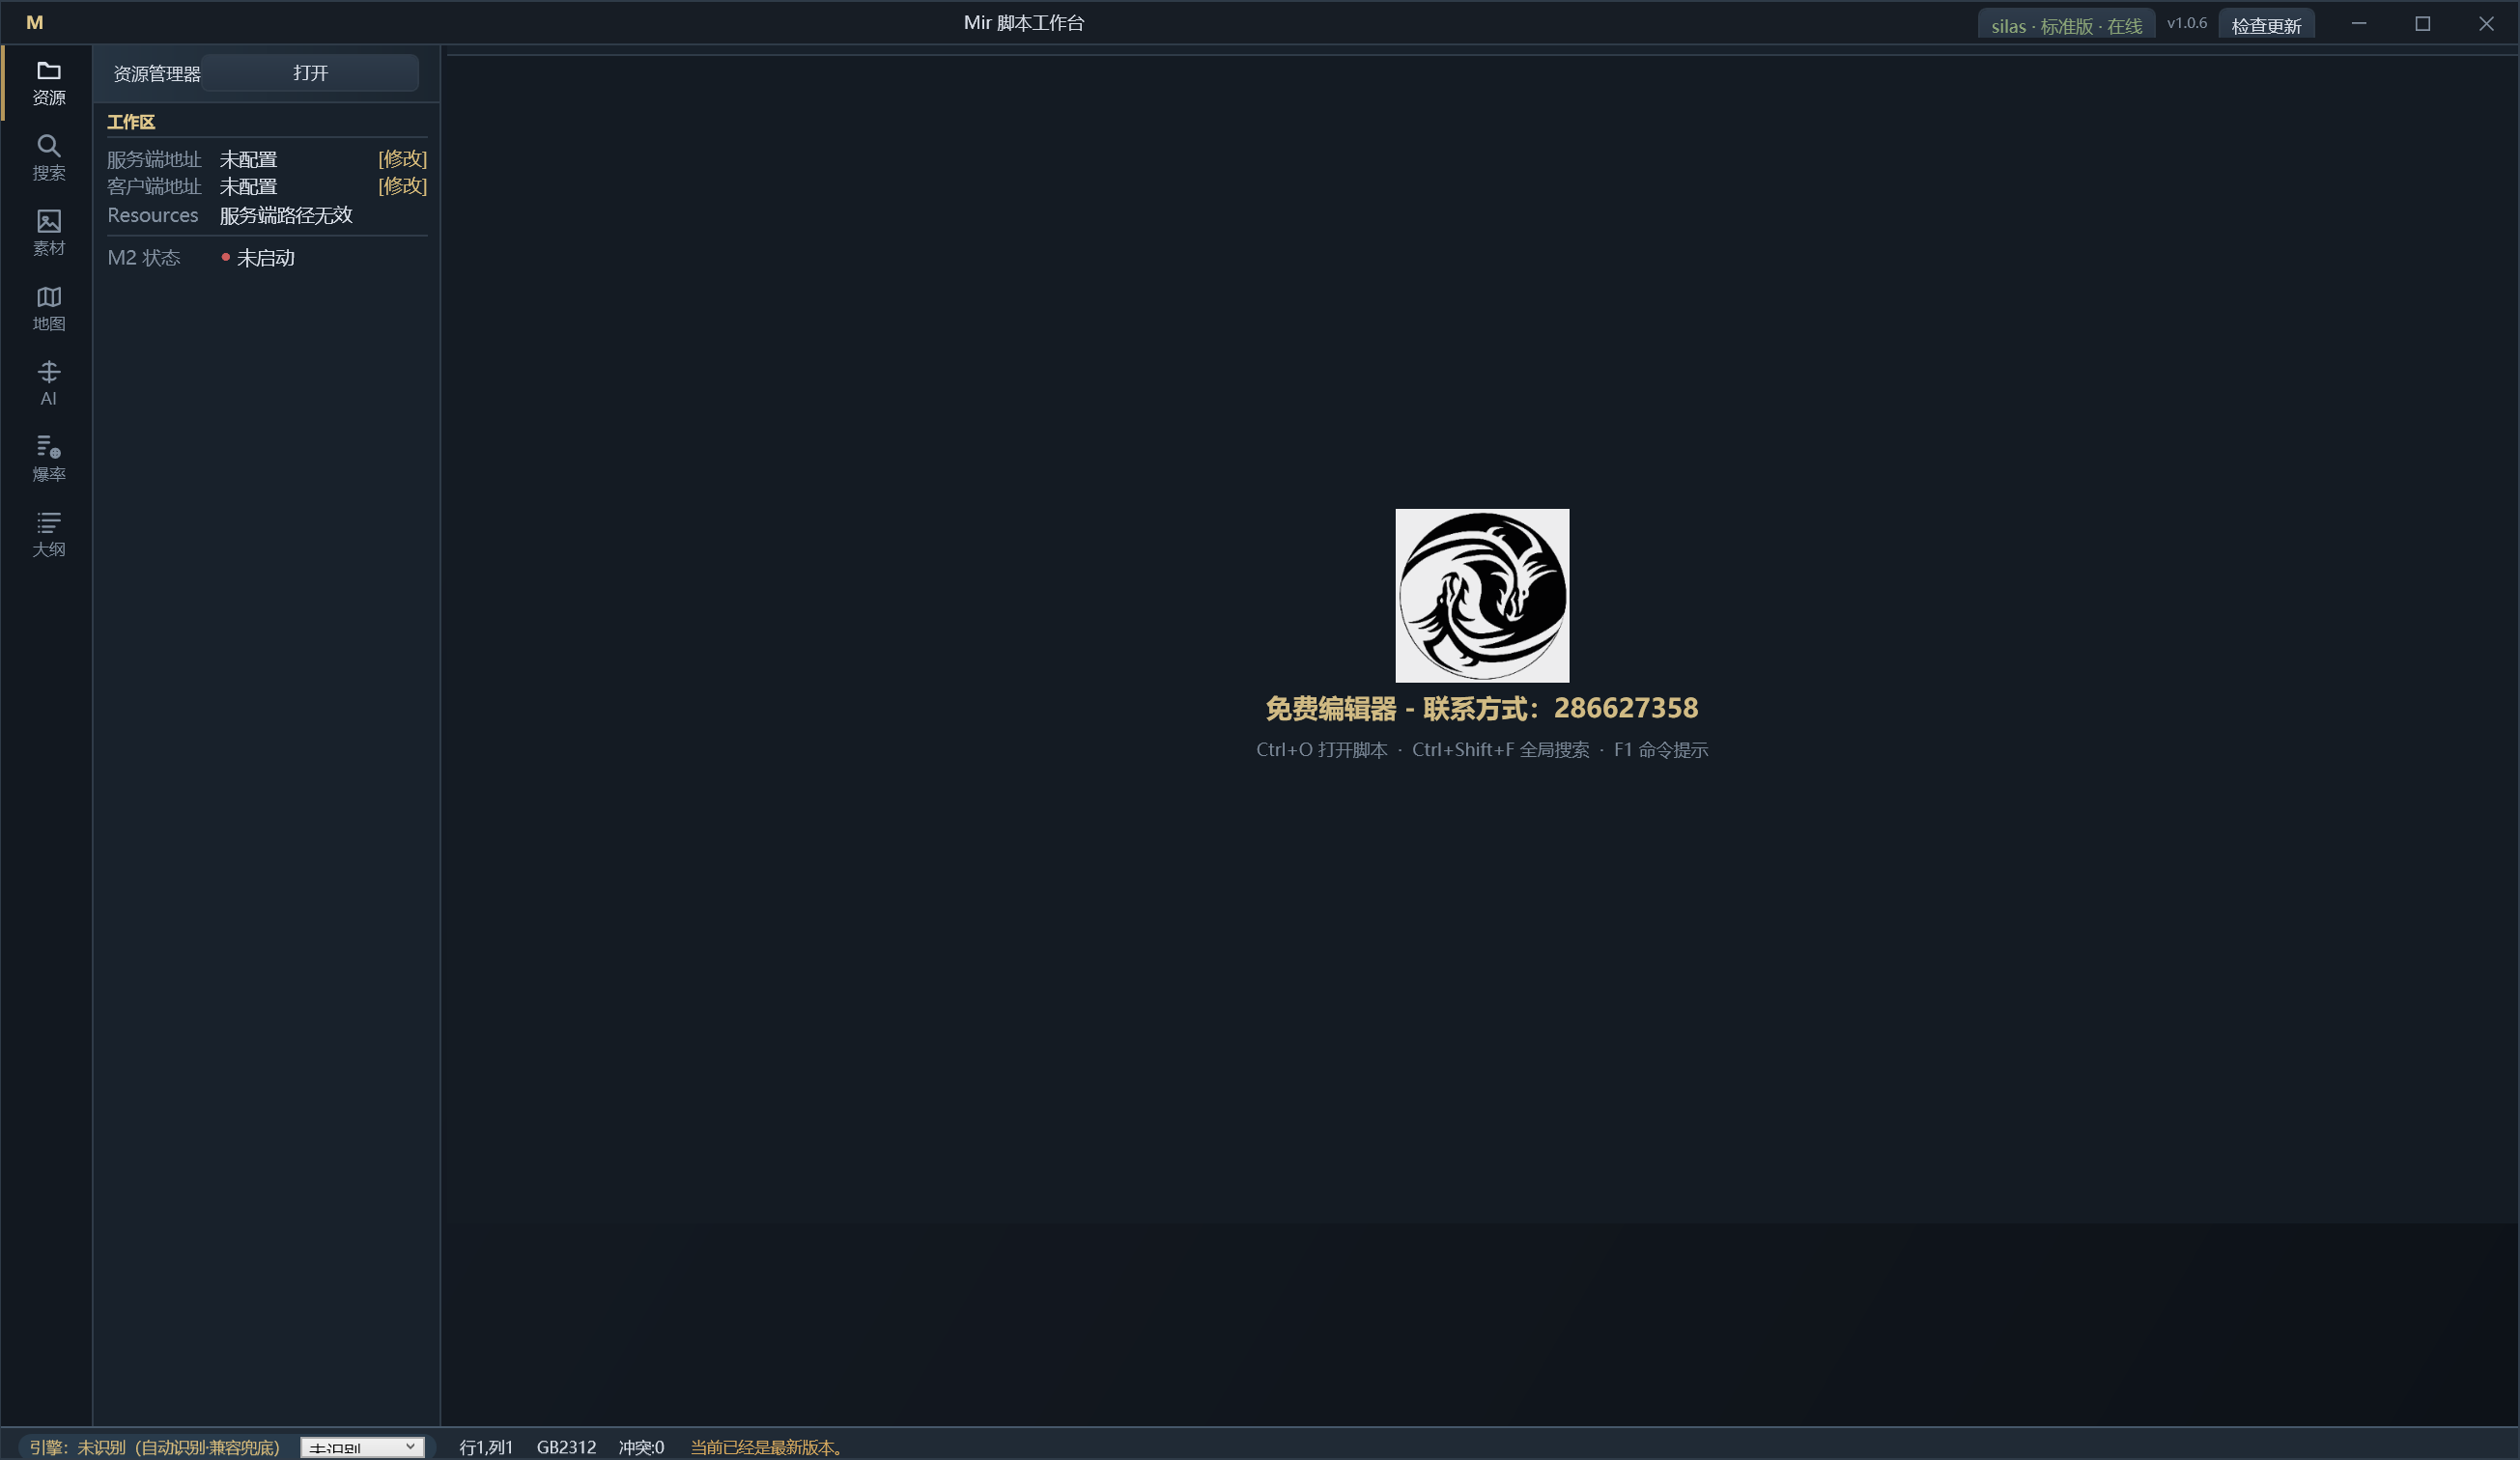This screenshot has width=2520, height=1460.
Task: Click the 服务端路径无效 Resources value
Action: click(x=286, y=215)
